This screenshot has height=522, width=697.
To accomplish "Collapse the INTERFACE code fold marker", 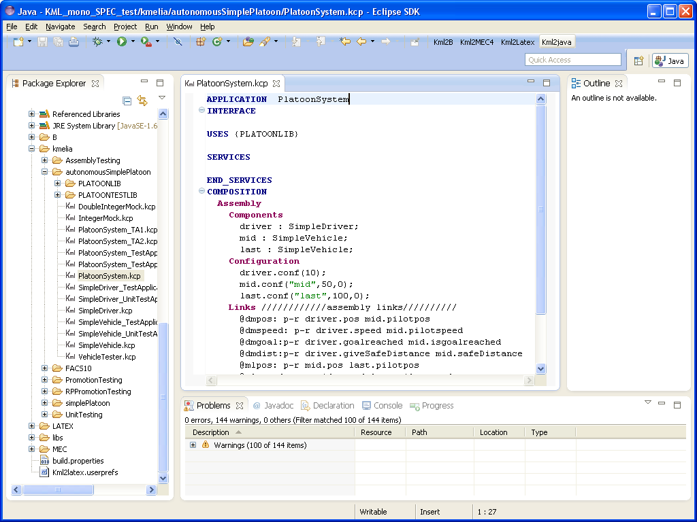I will coord(201,111).
